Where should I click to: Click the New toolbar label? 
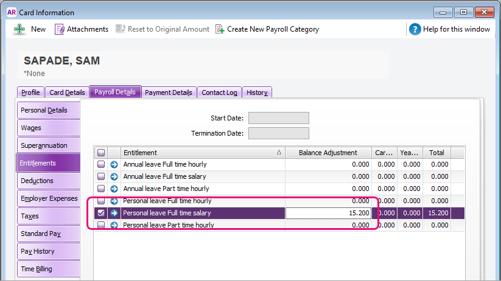coord(38,29)
